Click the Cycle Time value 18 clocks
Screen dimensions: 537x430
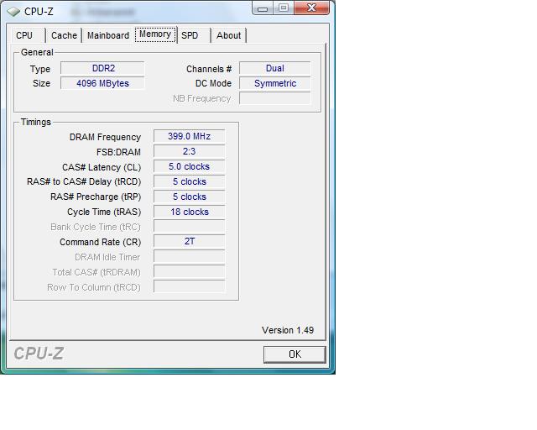coord(190,212)
